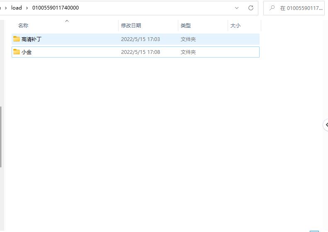Click the sort direction arrow above 名称
328x232 pixels.
[67, 21]
